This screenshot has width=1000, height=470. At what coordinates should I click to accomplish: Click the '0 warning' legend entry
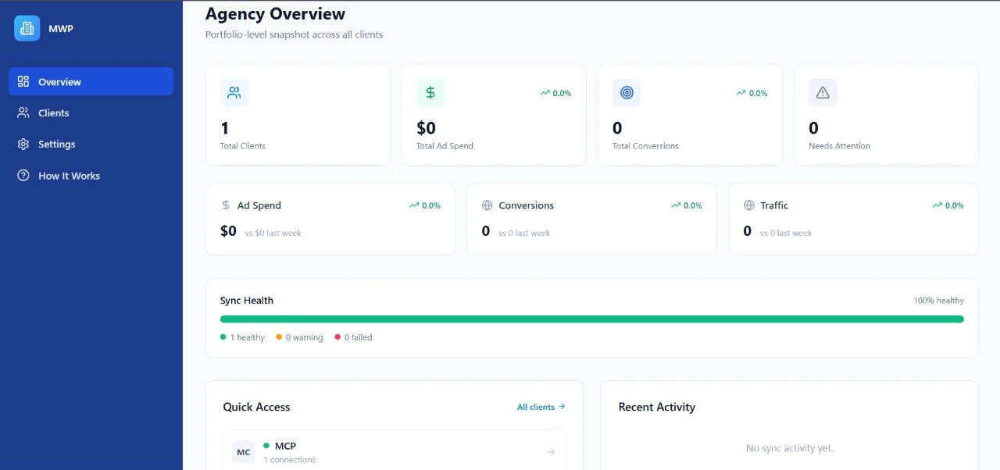pos(299,337)
